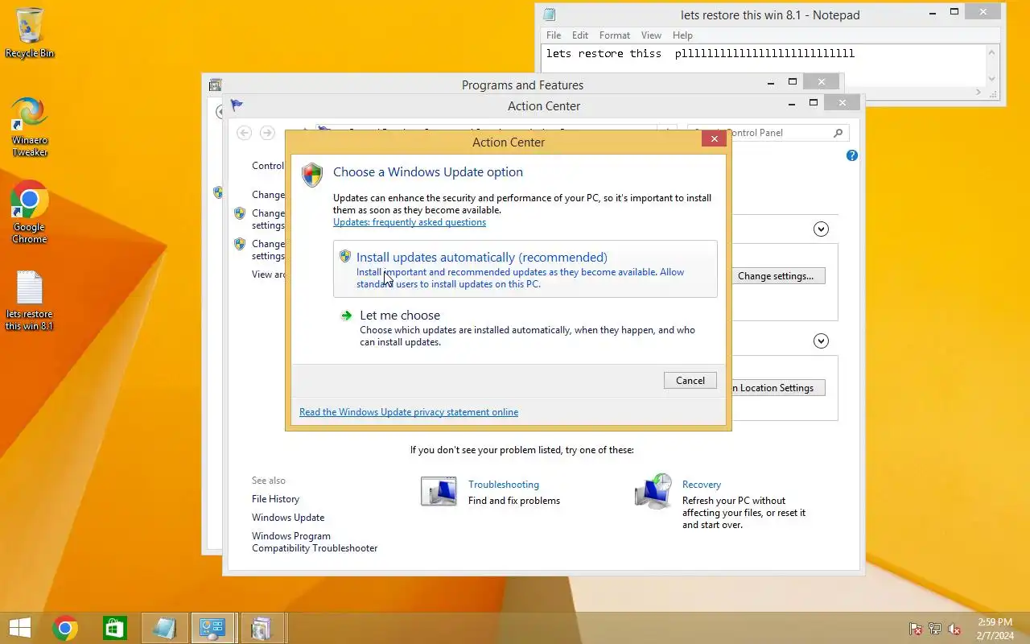The height and width of the screenshot is (644, 1030).
Task: Open the Recycle Bin desktop icon
Action: pyautogui.click(x=30, y=32)
